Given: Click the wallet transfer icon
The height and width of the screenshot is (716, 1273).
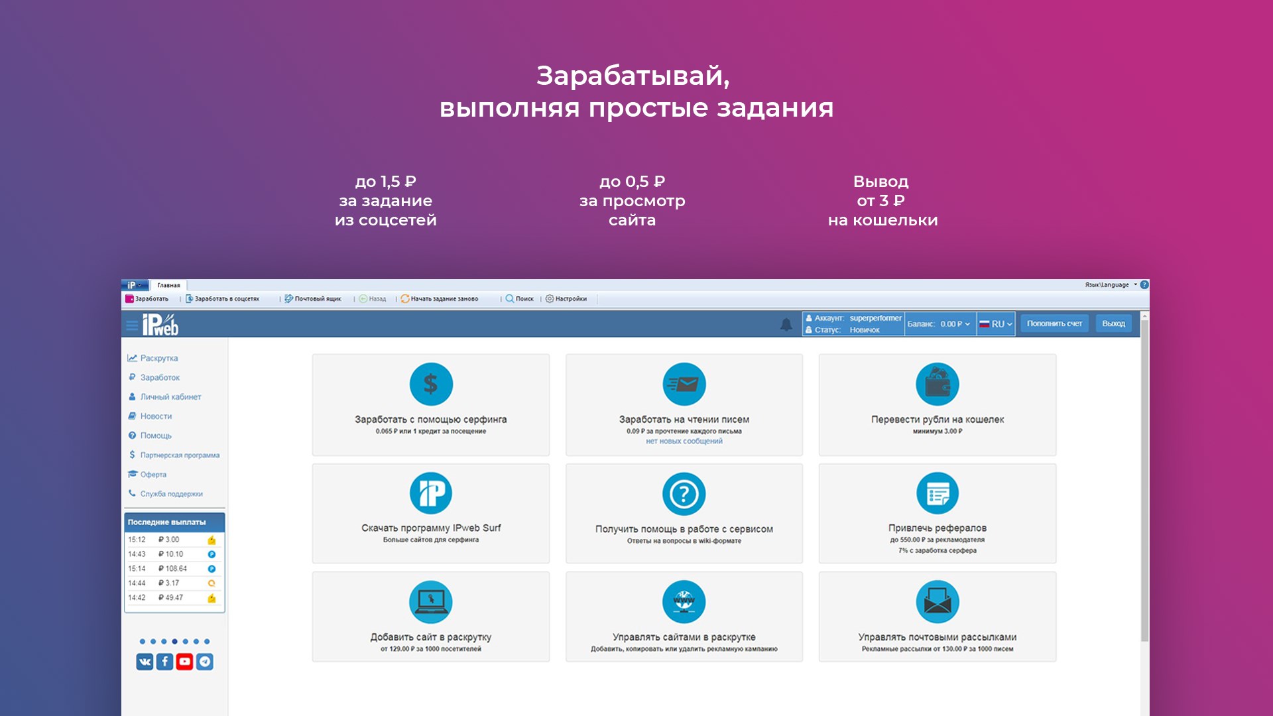Looking at the screenshot, I should pos(937,385).
